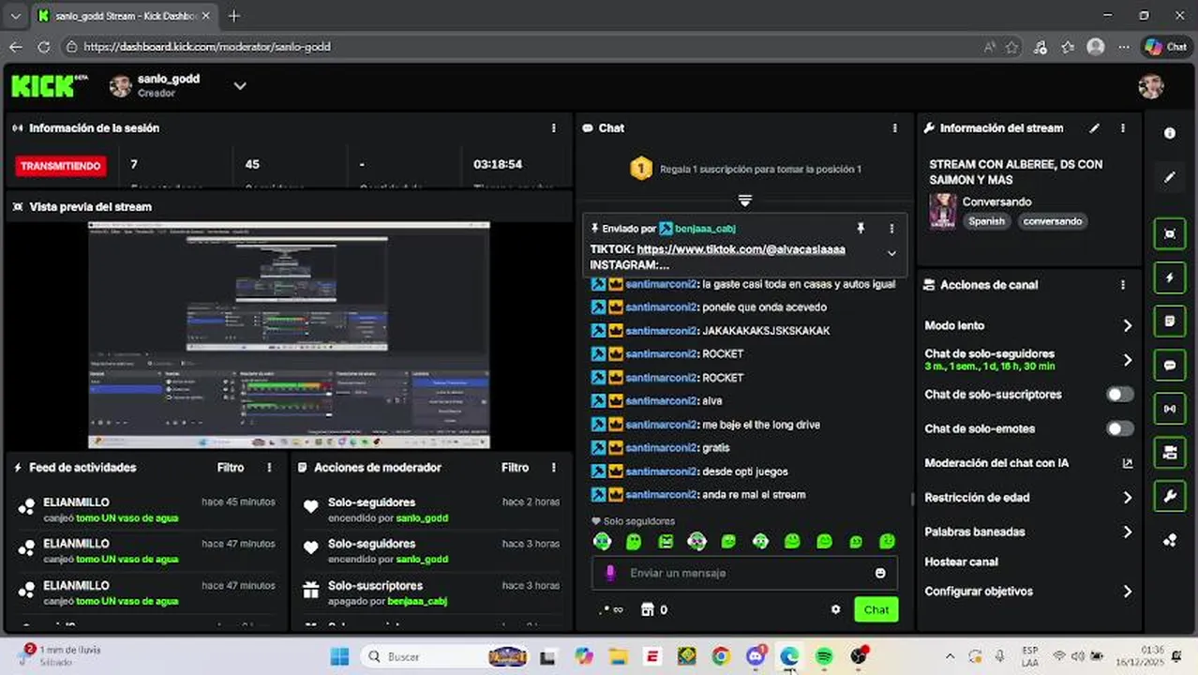The width and height of the screenshot is (1198, 675).
Task: Open Acciones de moderador three-dot menu
Action: 554,467
